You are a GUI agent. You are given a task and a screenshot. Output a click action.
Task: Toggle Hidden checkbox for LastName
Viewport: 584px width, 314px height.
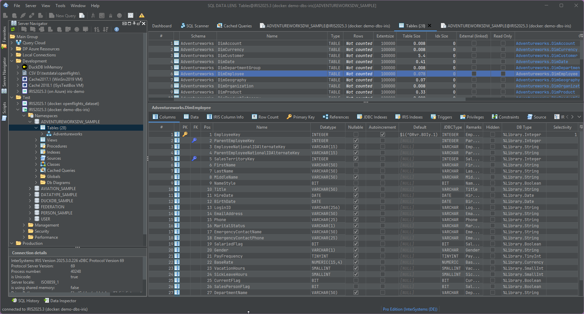493,171
